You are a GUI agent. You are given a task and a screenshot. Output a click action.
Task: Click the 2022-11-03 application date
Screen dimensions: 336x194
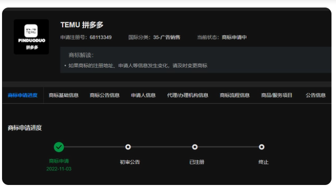[59, 169]
